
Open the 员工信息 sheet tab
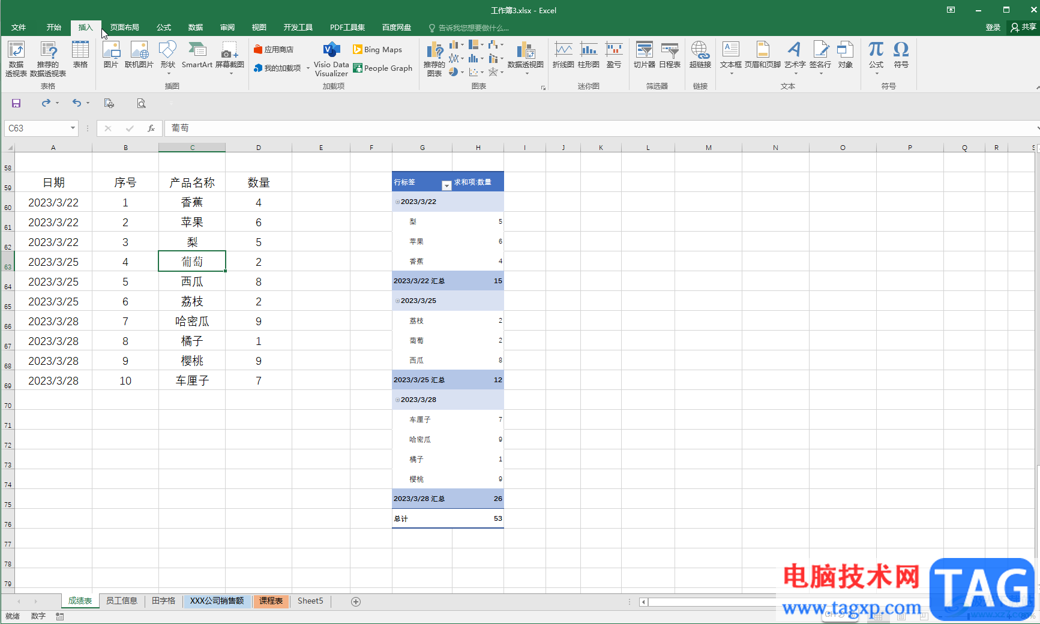(122, 601)
